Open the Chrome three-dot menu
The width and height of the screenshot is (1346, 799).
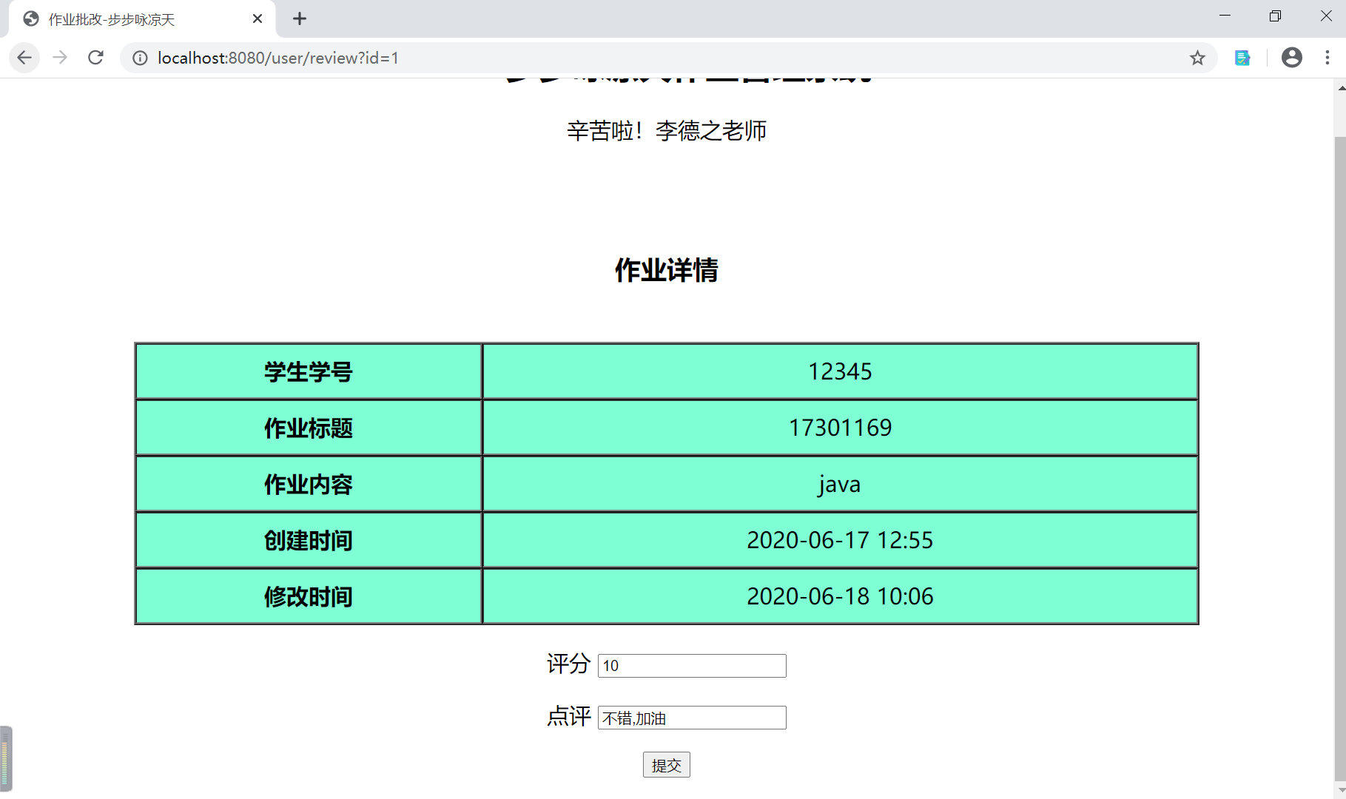[1328, 58]
